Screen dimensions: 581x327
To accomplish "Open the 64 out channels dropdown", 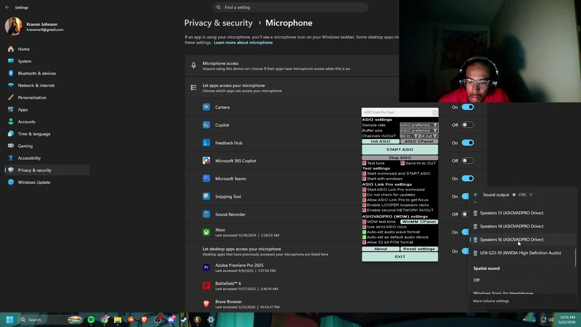I will 428,136.
